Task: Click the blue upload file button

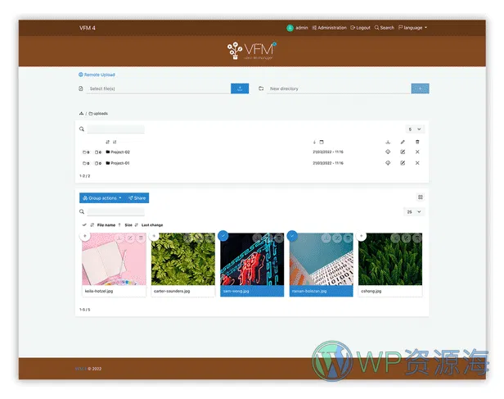Action: (240, 88)
